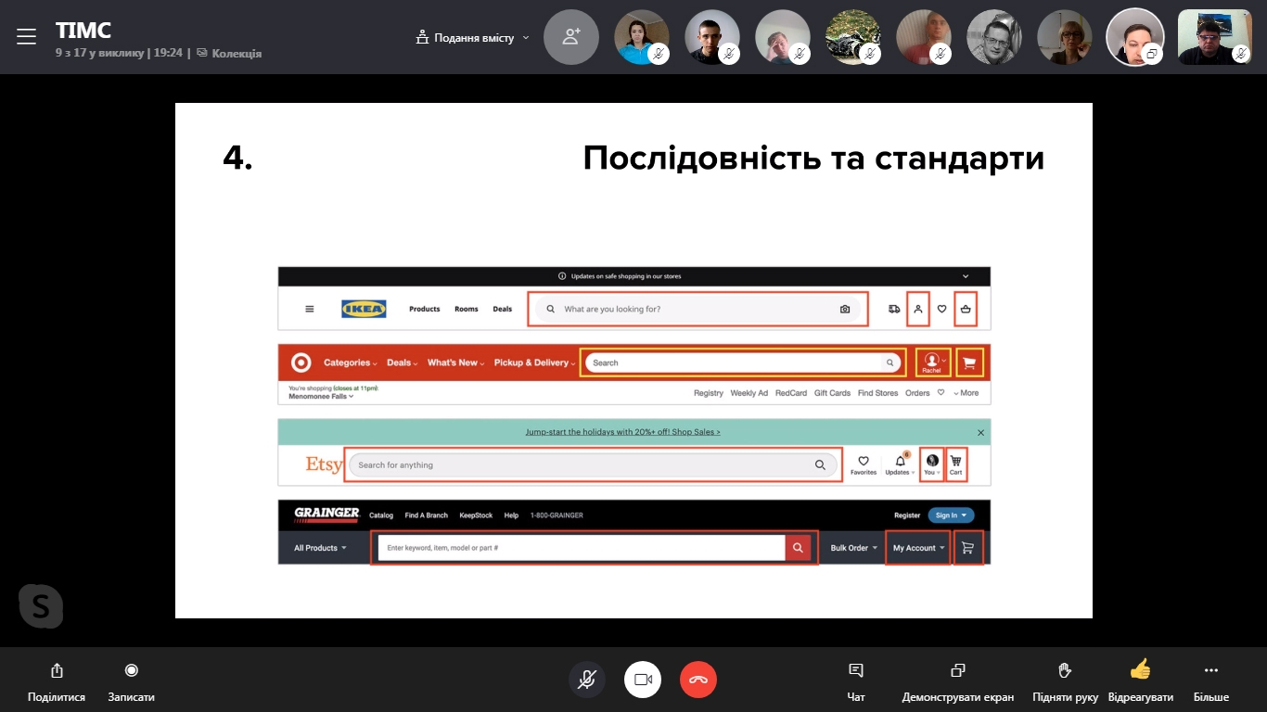Click muted mic badge on woman in blue avatar
This screenshot has width=1267, height=712.
coord(659,54)
